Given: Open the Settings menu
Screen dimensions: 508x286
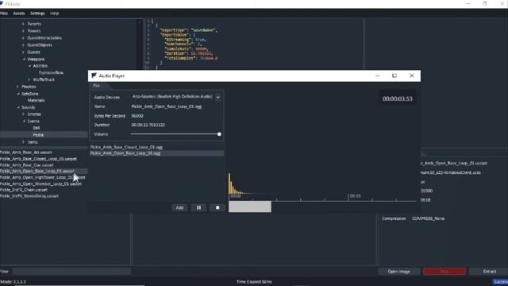Looking at the screenshot, I should point(37,14).
